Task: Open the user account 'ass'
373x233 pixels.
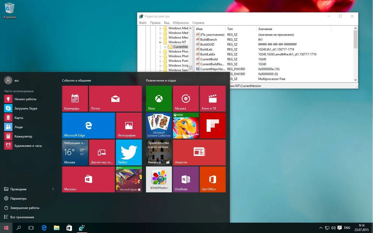Action: (x=12, y=80)
